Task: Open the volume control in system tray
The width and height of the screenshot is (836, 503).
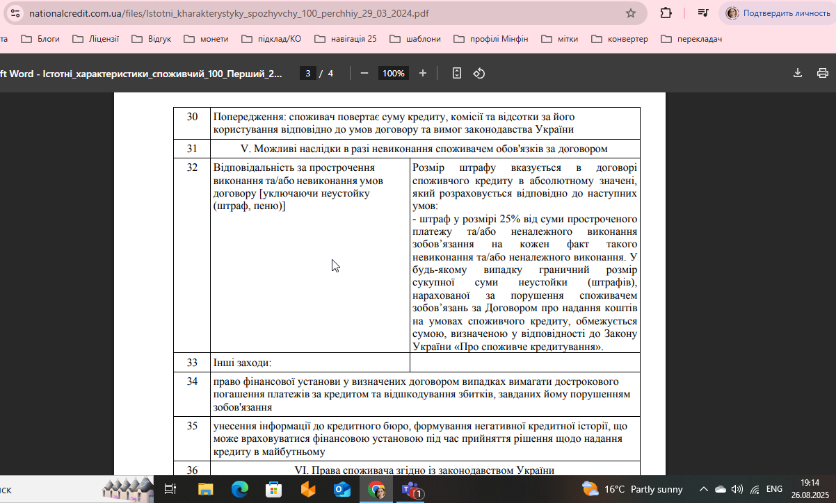Action: coord(738,489)
